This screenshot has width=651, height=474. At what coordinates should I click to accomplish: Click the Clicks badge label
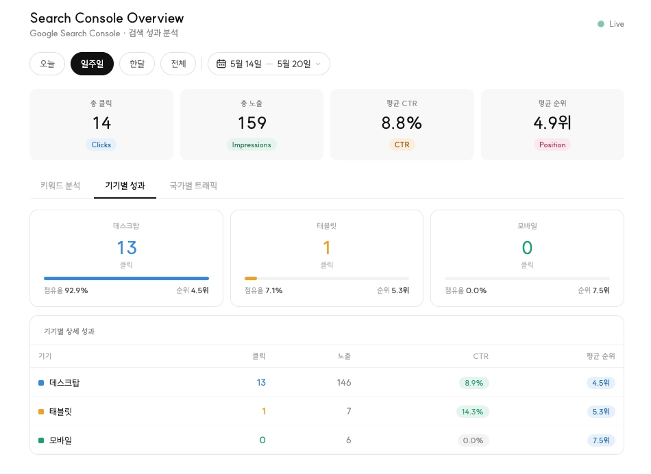click(x=101, y=145)
